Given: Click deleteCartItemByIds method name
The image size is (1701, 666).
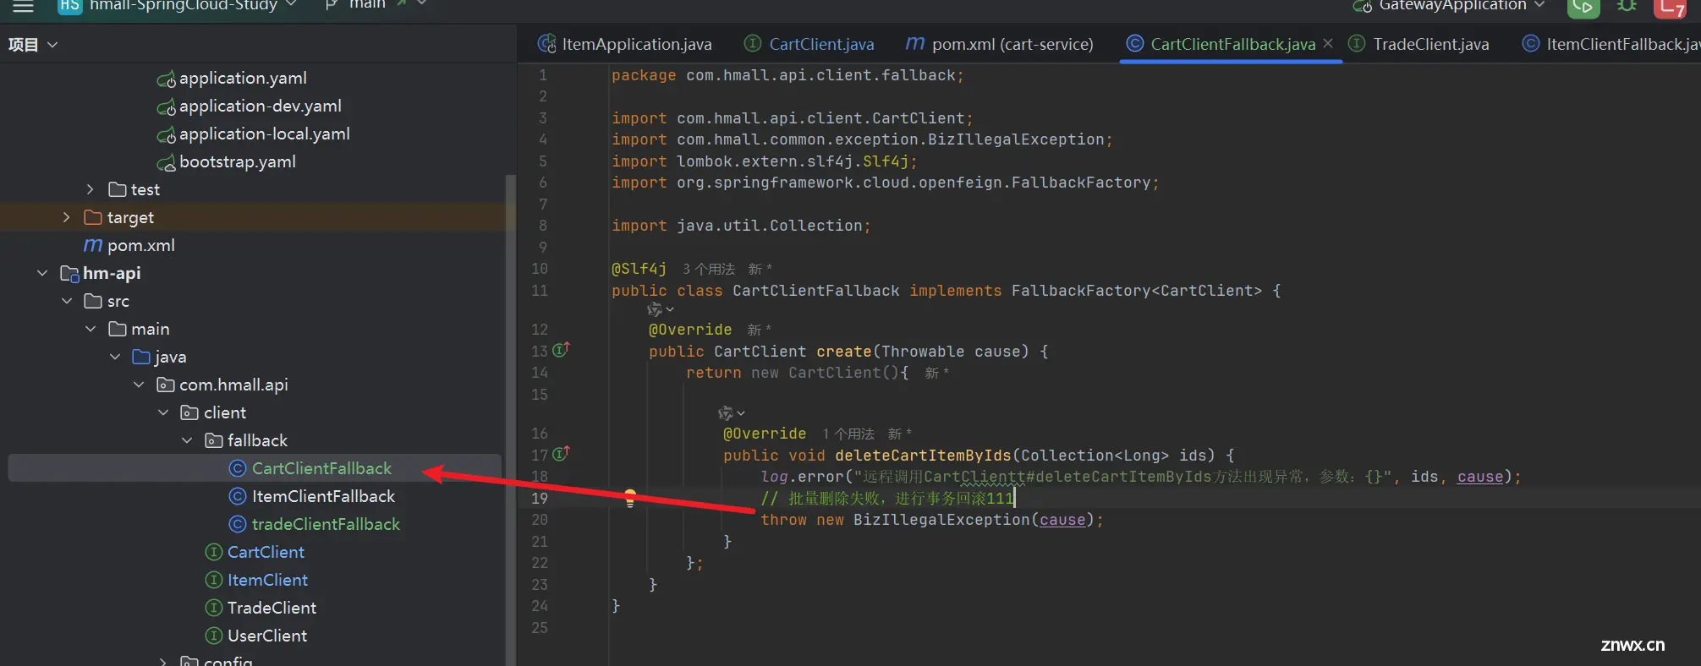Looking at the screenshot, I should click(923, 456).
